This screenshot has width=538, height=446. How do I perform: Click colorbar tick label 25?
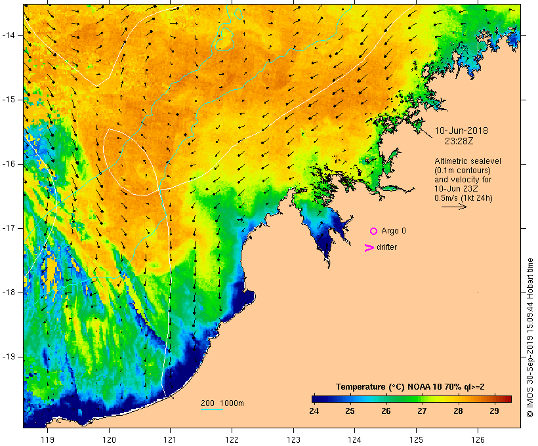tap(350, 411)
